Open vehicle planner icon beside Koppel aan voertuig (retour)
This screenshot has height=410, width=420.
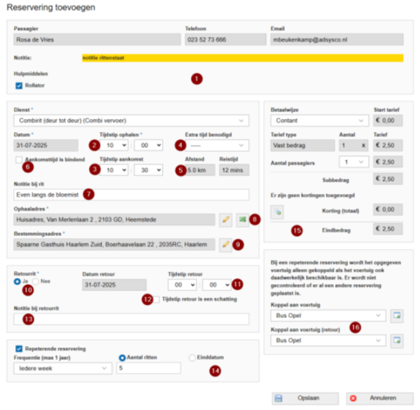point(397,341)
